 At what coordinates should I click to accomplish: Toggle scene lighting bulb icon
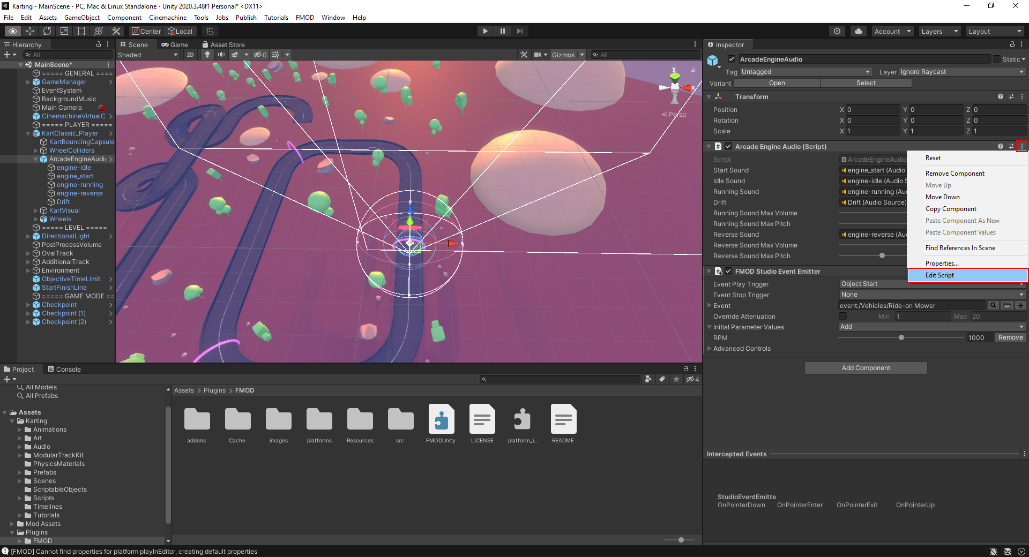click(x=207, y=55)
